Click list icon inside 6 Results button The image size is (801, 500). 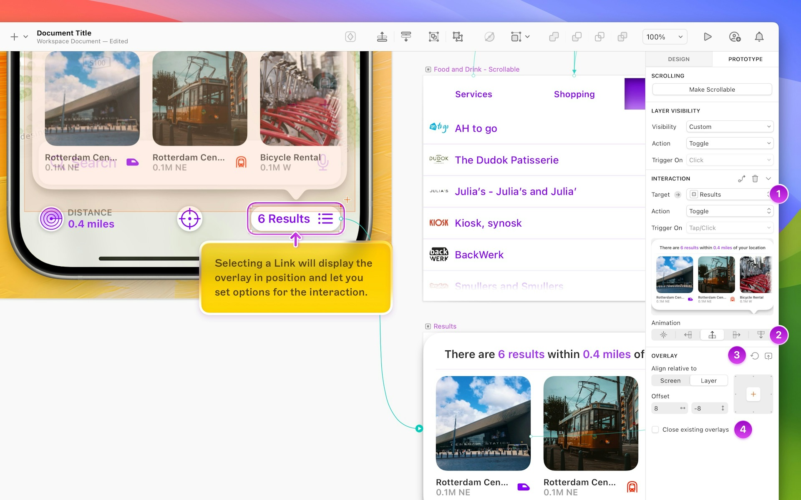point(325,219)
